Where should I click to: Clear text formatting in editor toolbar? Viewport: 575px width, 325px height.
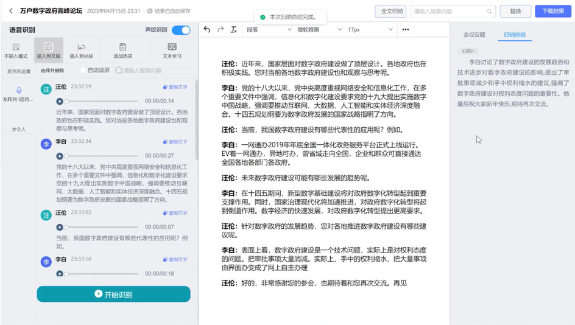tap(234, 29)
